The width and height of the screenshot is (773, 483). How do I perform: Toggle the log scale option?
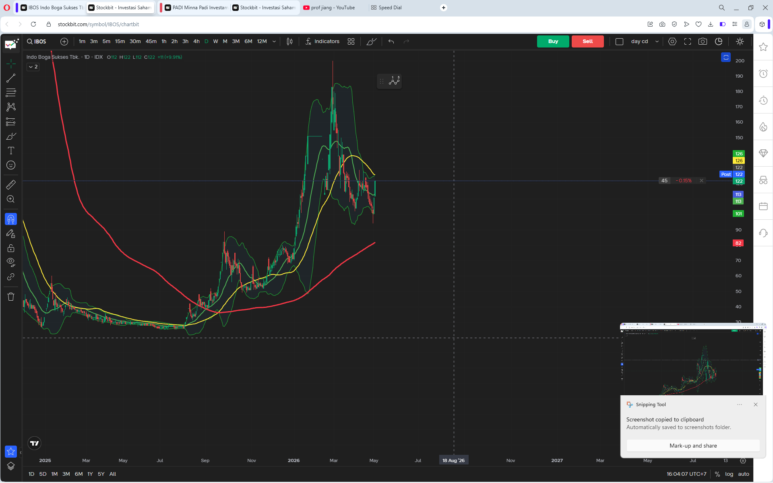click(x=729, y=474)
